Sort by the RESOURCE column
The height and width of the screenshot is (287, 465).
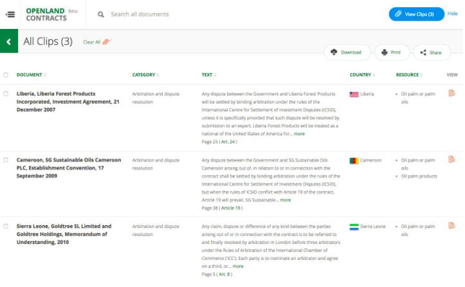click(409, 75)
